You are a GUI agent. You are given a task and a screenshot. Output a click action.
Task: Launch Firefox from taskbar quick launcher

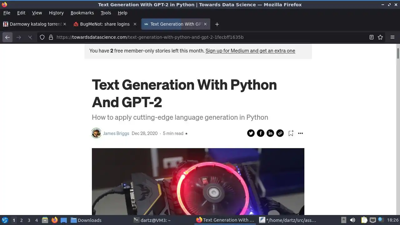pyautogui.click(x=54, y=220)
